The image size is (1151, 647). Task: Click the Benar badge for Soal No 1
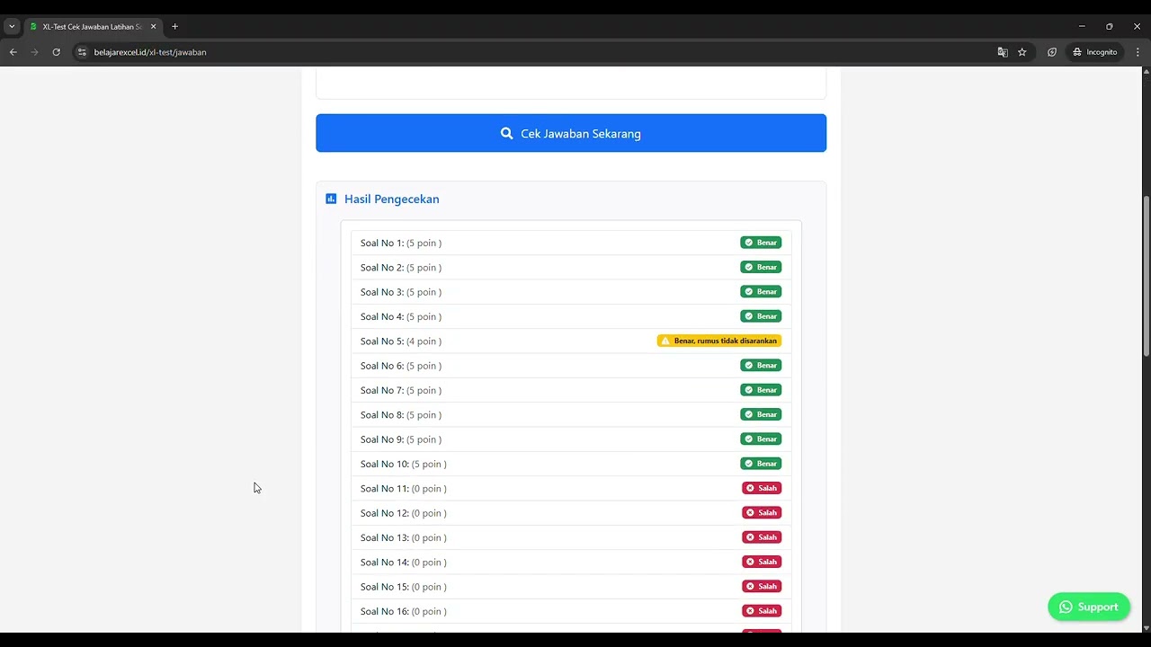click(761, 243)
